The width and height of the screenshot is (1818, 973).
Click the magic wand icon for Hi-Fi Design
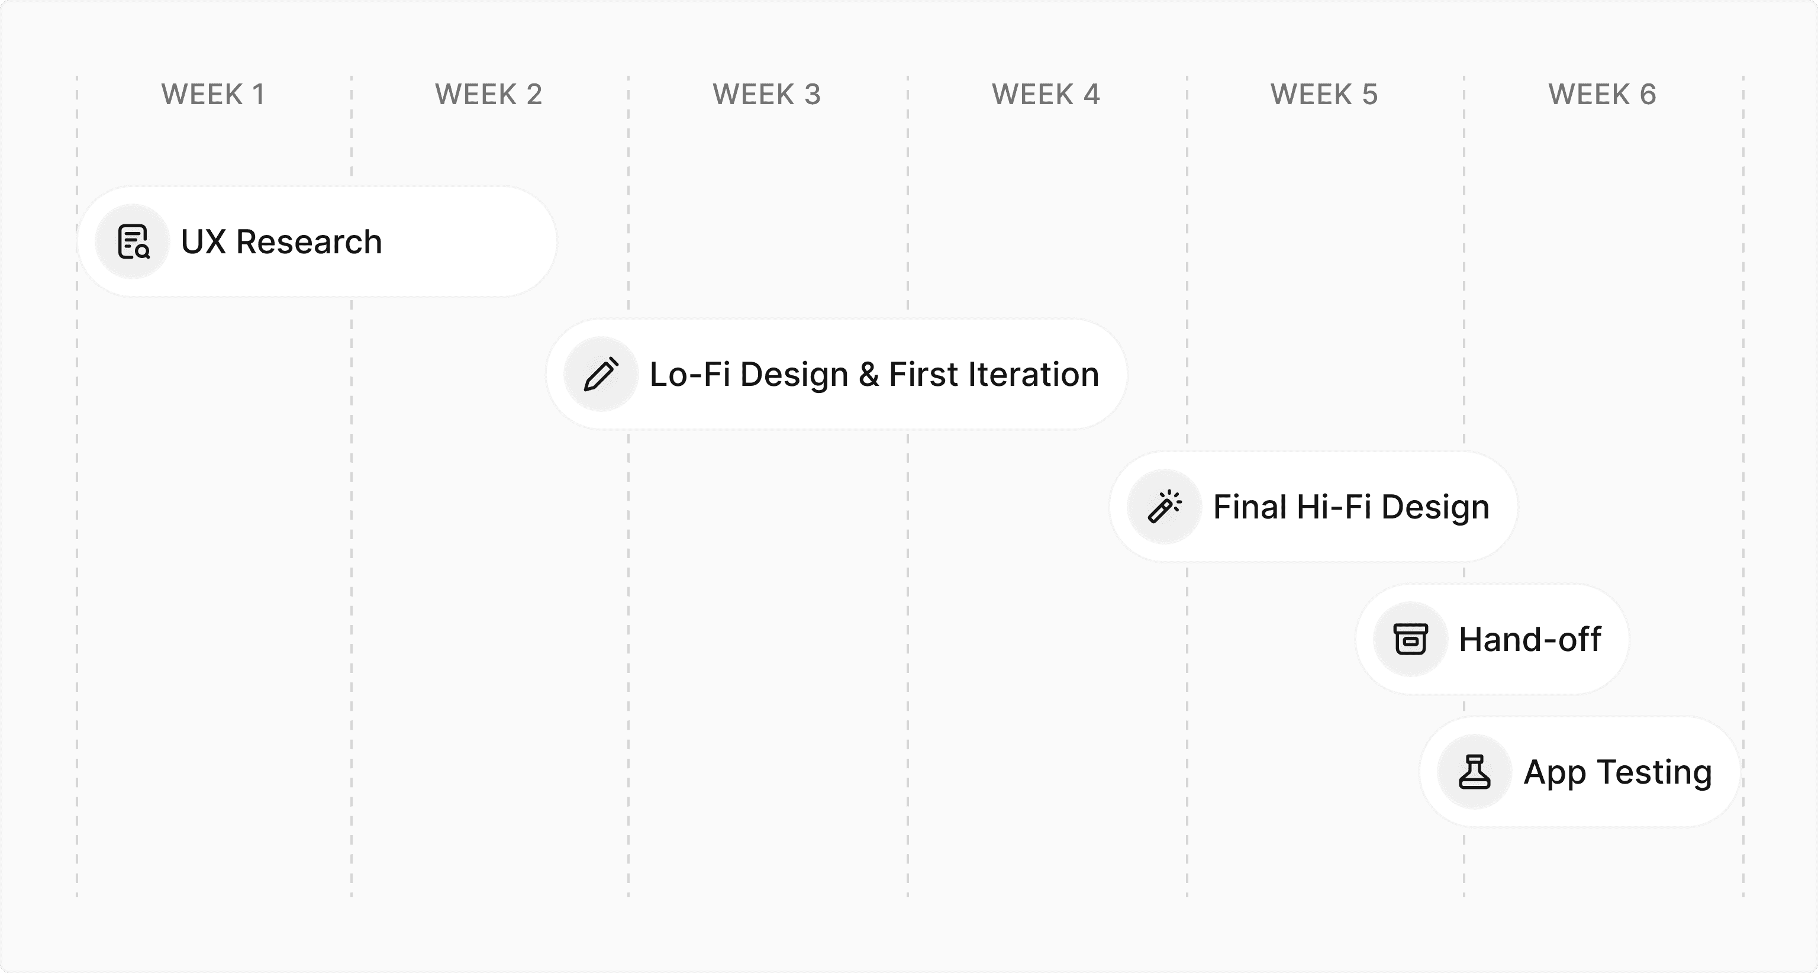point(1165,507)
